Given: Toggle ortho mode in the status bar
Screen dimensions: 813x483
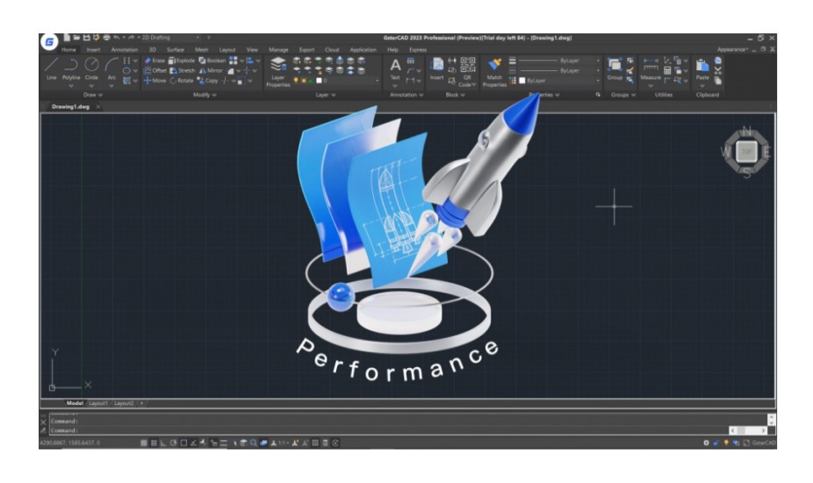Looking at the screenshot, I should pos(163,443).
